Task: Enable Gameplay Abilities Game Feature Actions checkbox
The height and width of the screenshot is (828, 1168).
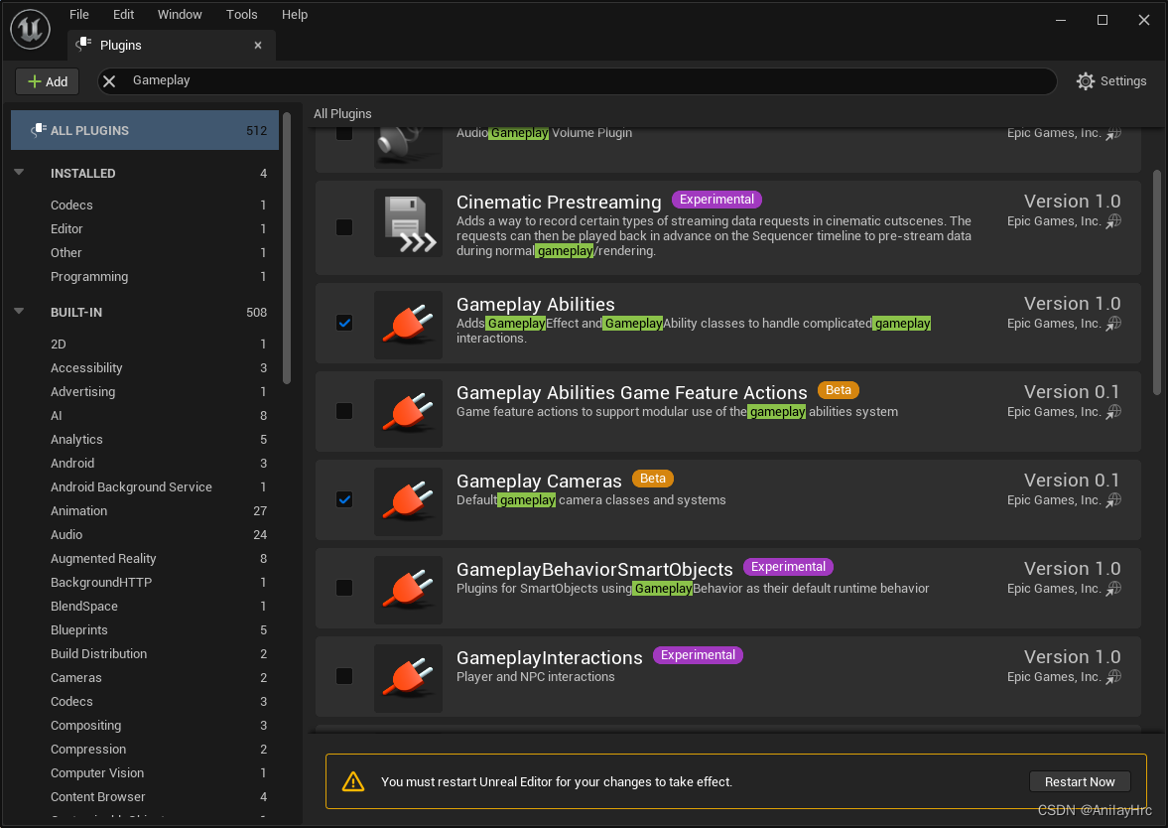Action: point(344,411)
